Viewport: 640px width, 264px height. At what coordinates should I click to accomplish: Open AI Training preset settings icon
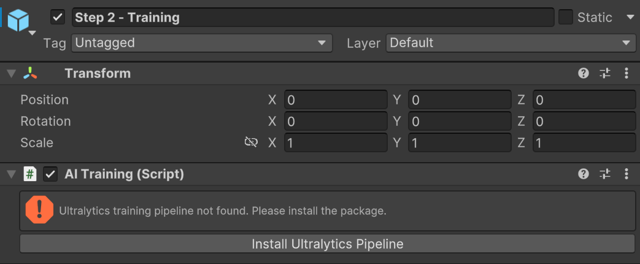click(605, 174)
